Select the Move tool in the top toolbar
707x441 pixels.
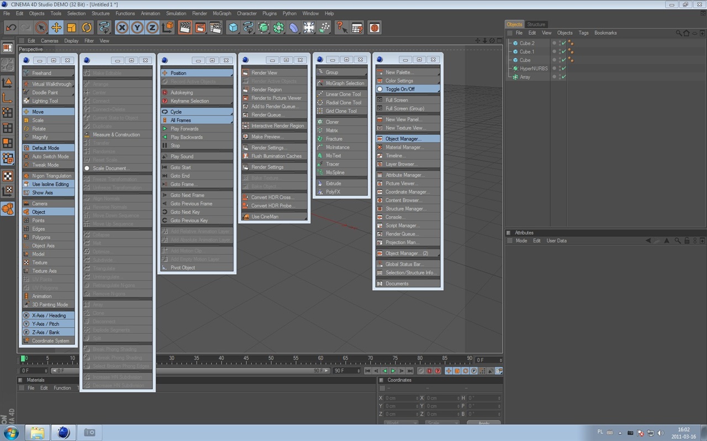tap(56, 28)
